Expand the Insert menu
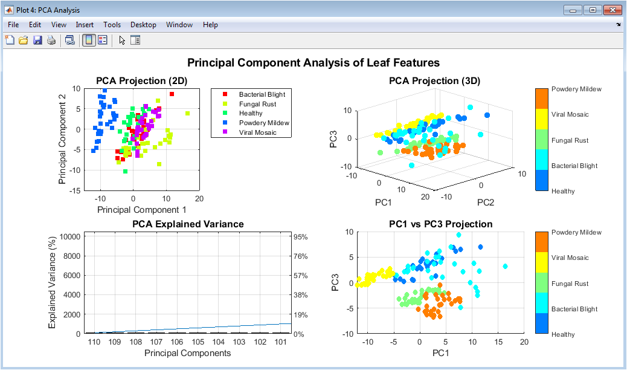 click(85, 25)
